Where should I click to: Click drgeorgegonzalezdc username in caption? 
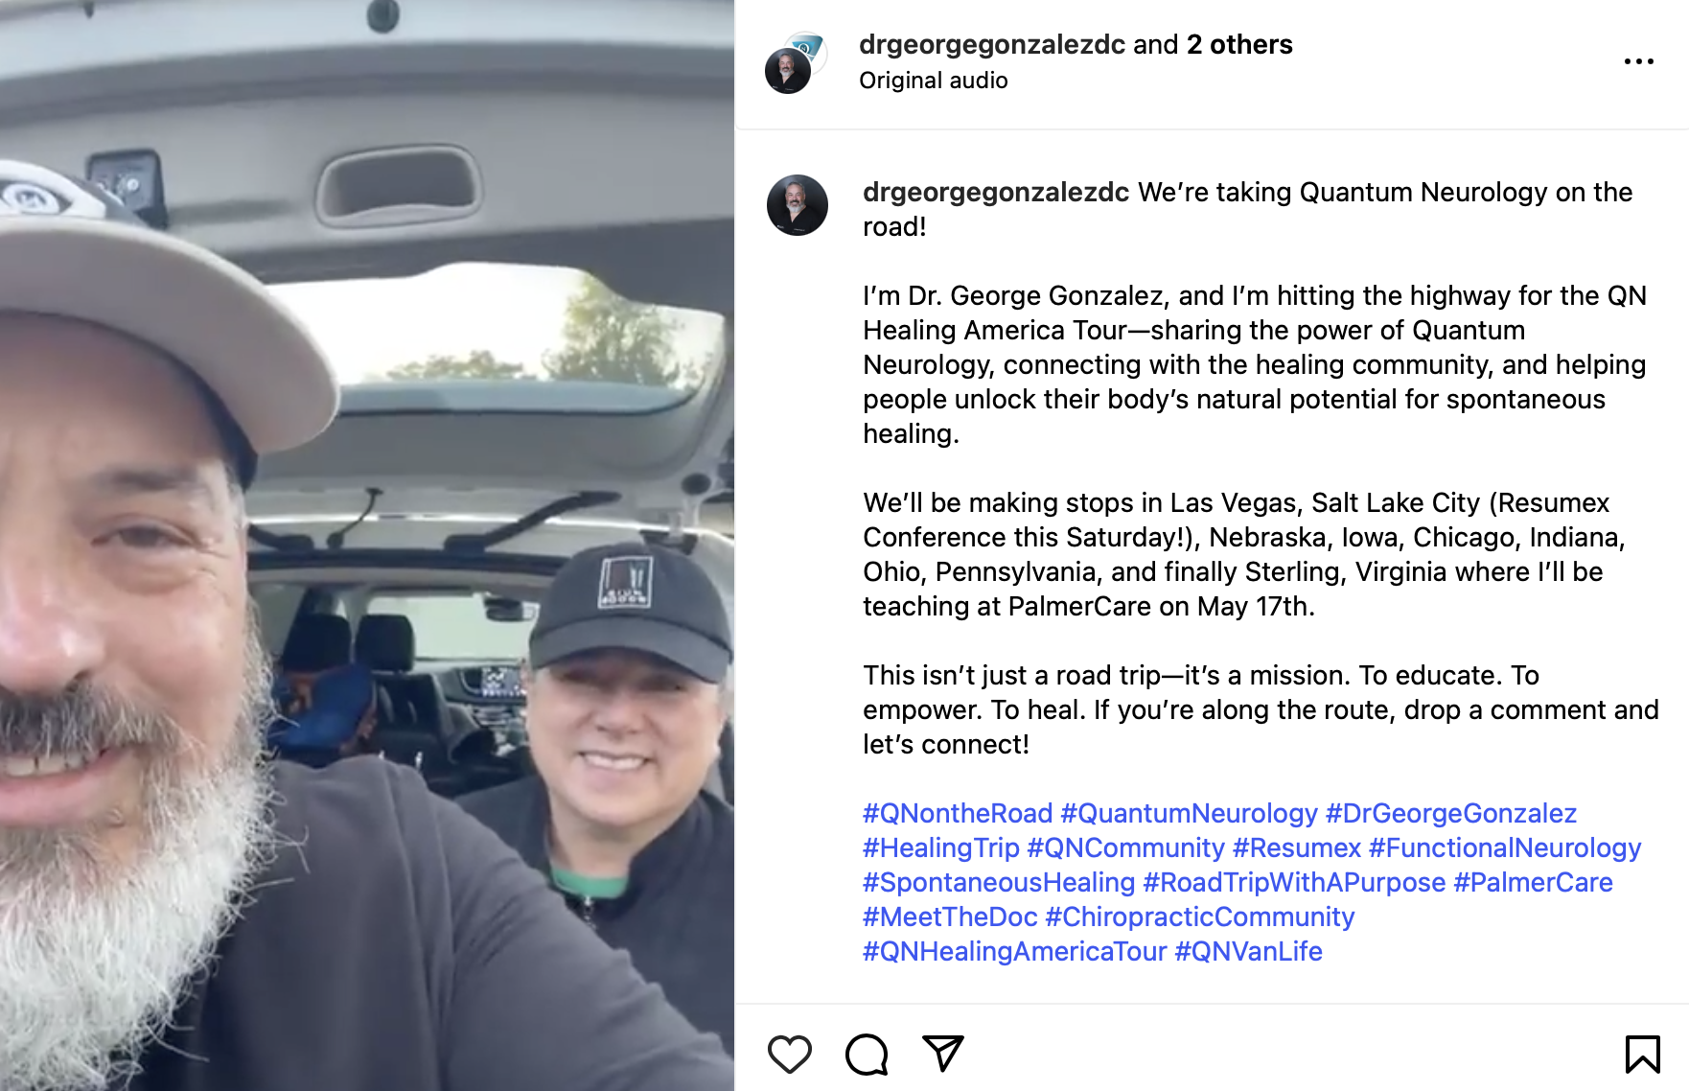[996, 192]
